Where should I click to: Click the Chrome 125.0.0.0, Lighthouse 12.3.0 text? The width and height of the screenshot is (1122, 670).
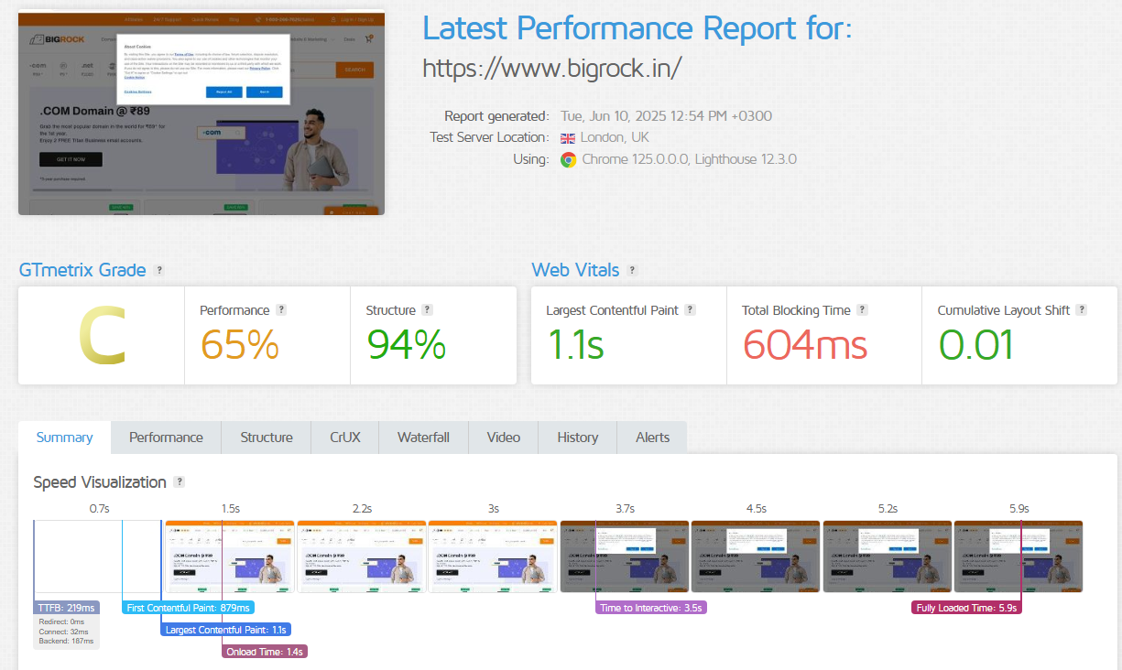(x=690, y=159)
